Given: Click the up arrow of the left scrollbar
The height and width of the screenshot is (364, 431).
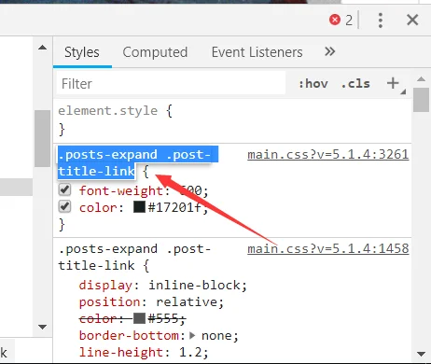Looking at the screenshot, I should [42, 48].
